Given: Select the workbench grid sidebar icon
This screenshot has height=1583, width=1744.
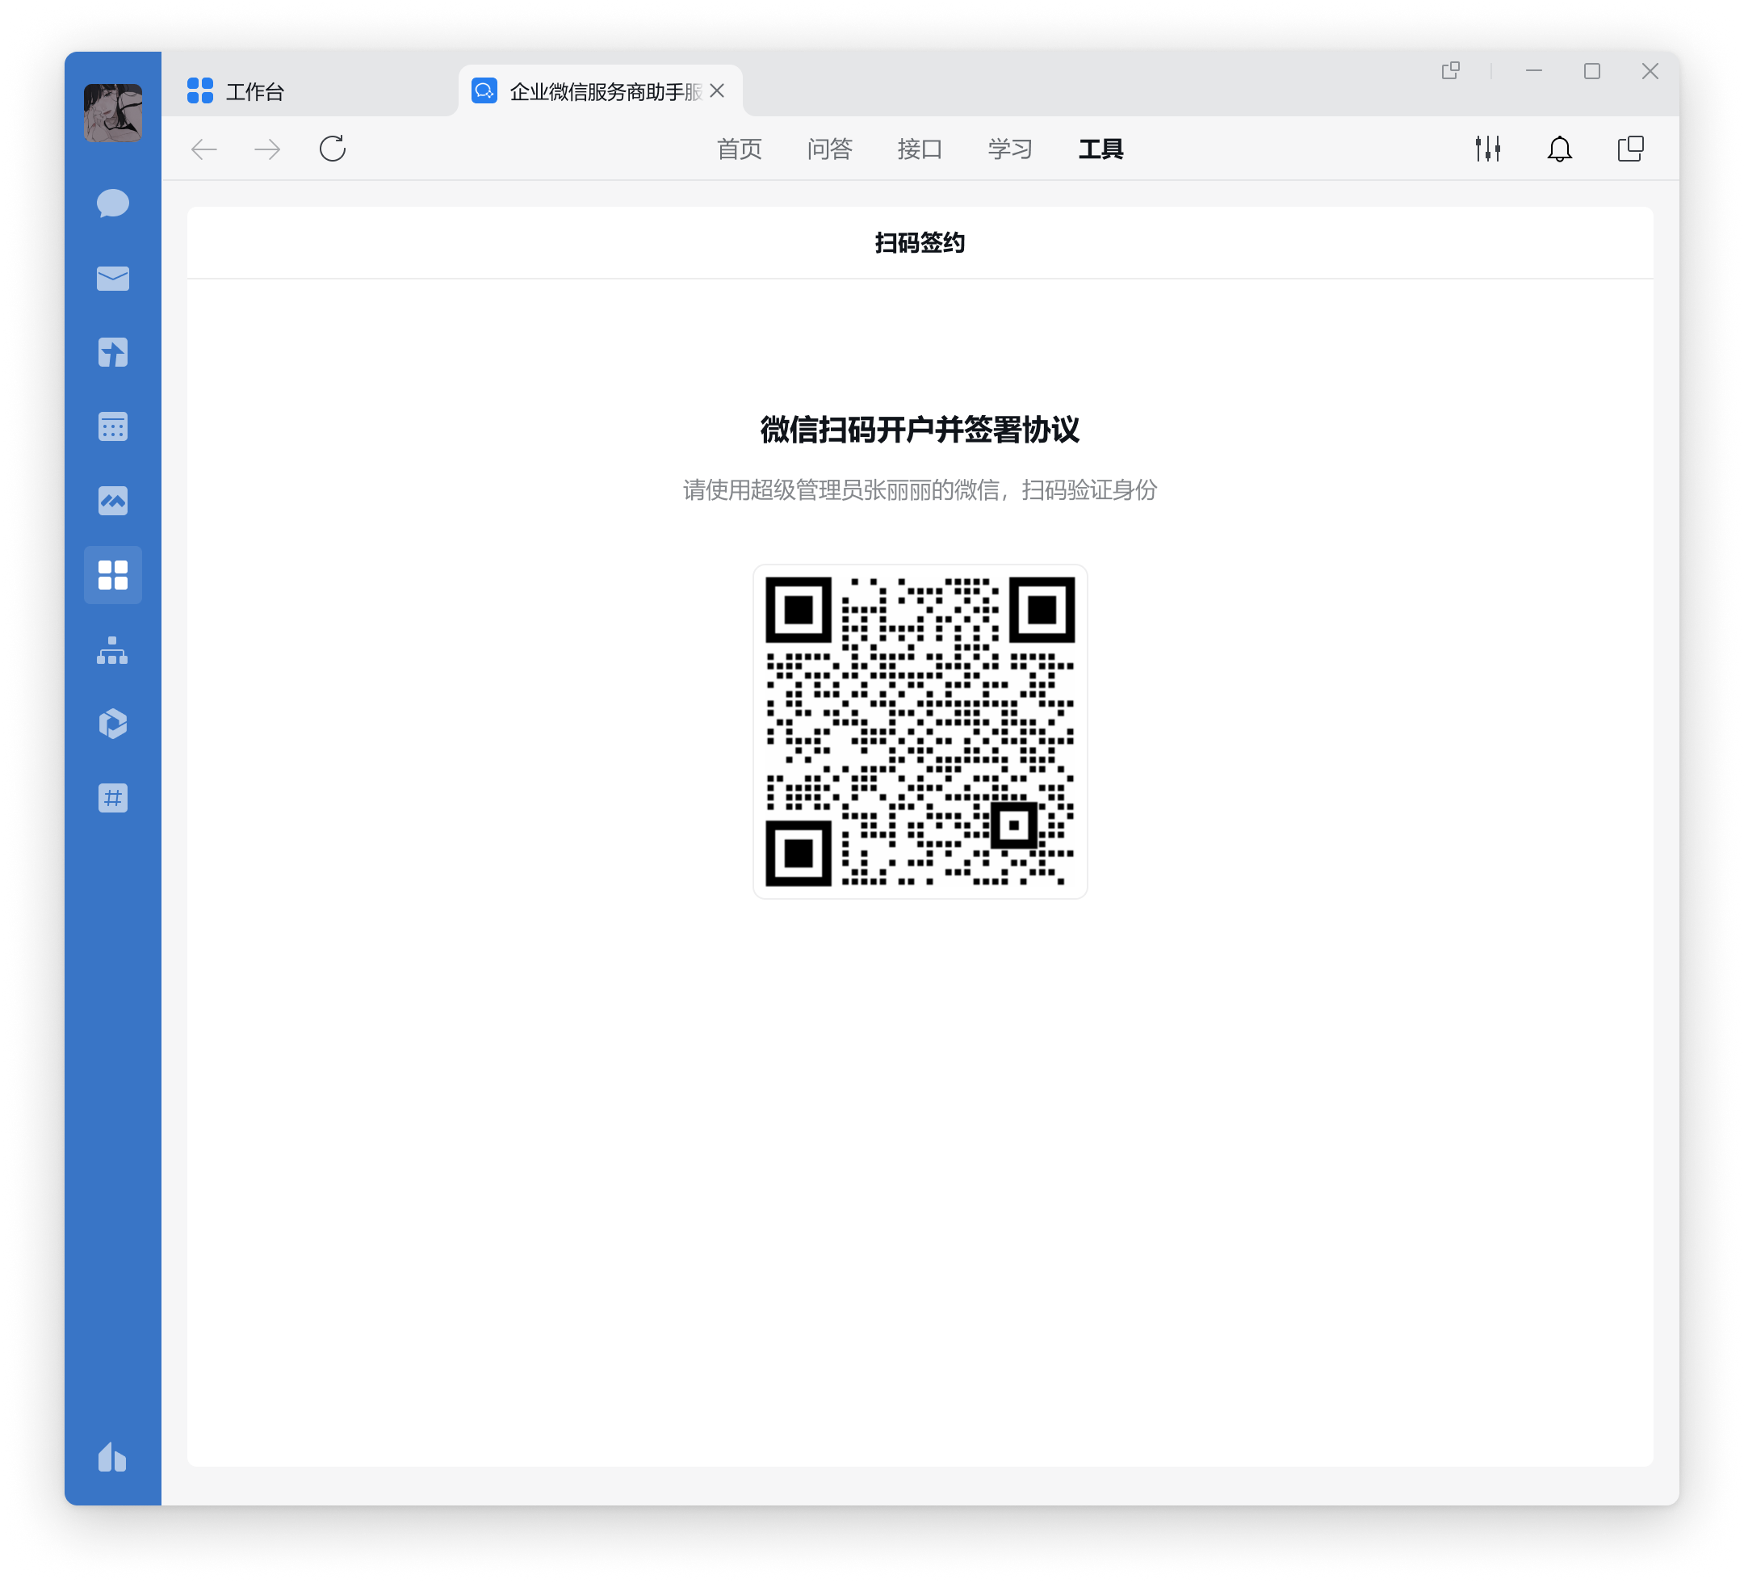Looking at the screenshot, I should pos(112,575).
